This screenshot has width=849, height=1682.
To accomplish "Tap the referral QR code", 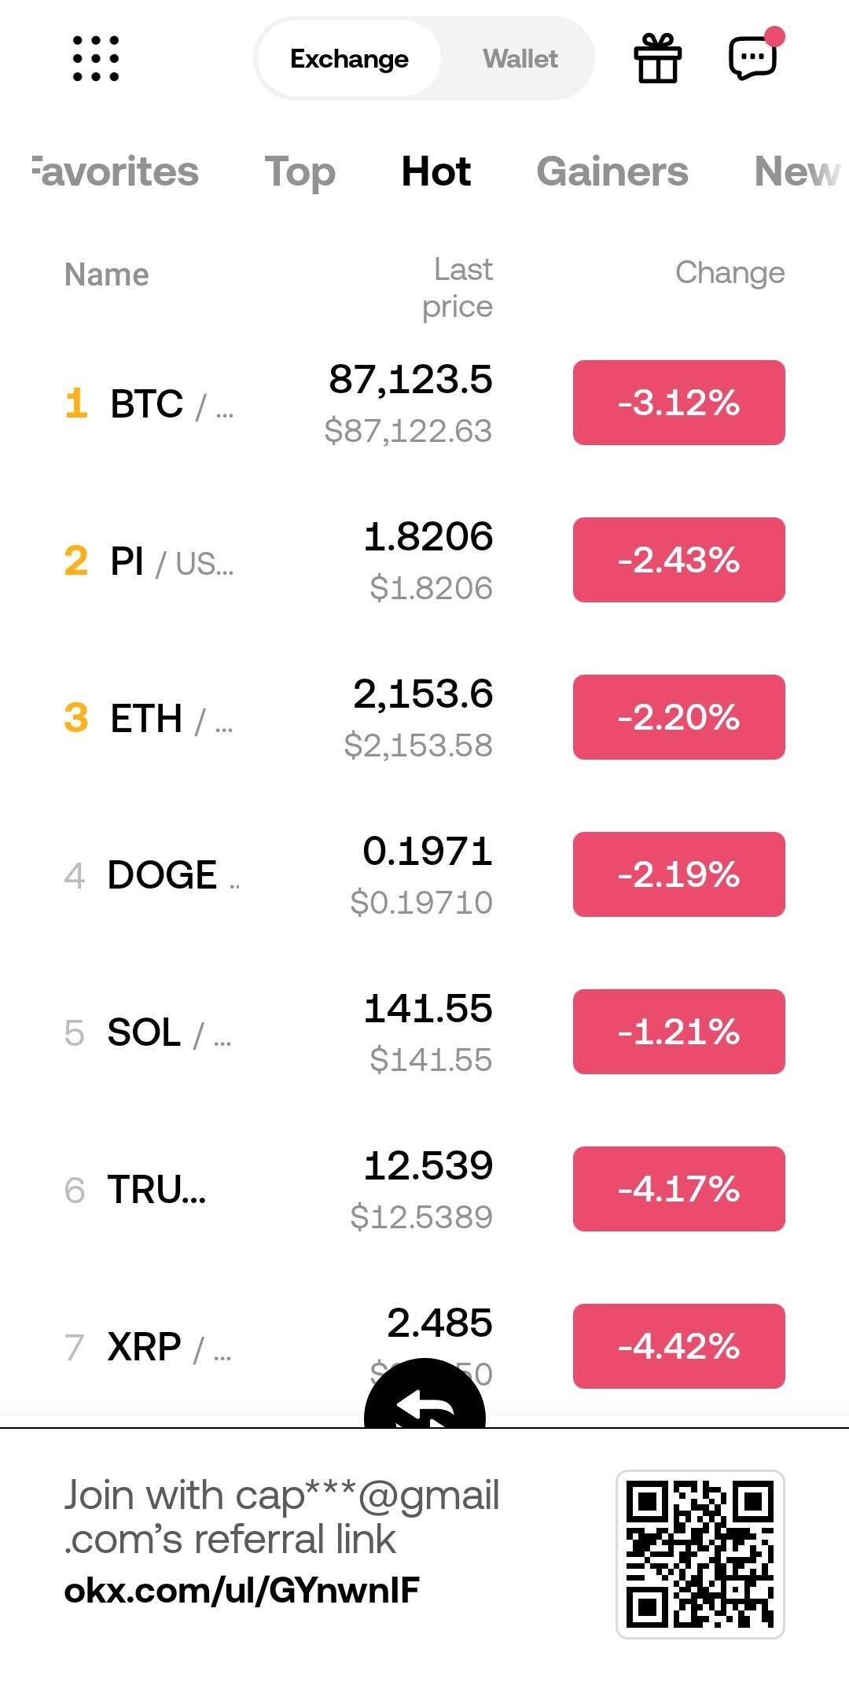I will point(700,1554).
